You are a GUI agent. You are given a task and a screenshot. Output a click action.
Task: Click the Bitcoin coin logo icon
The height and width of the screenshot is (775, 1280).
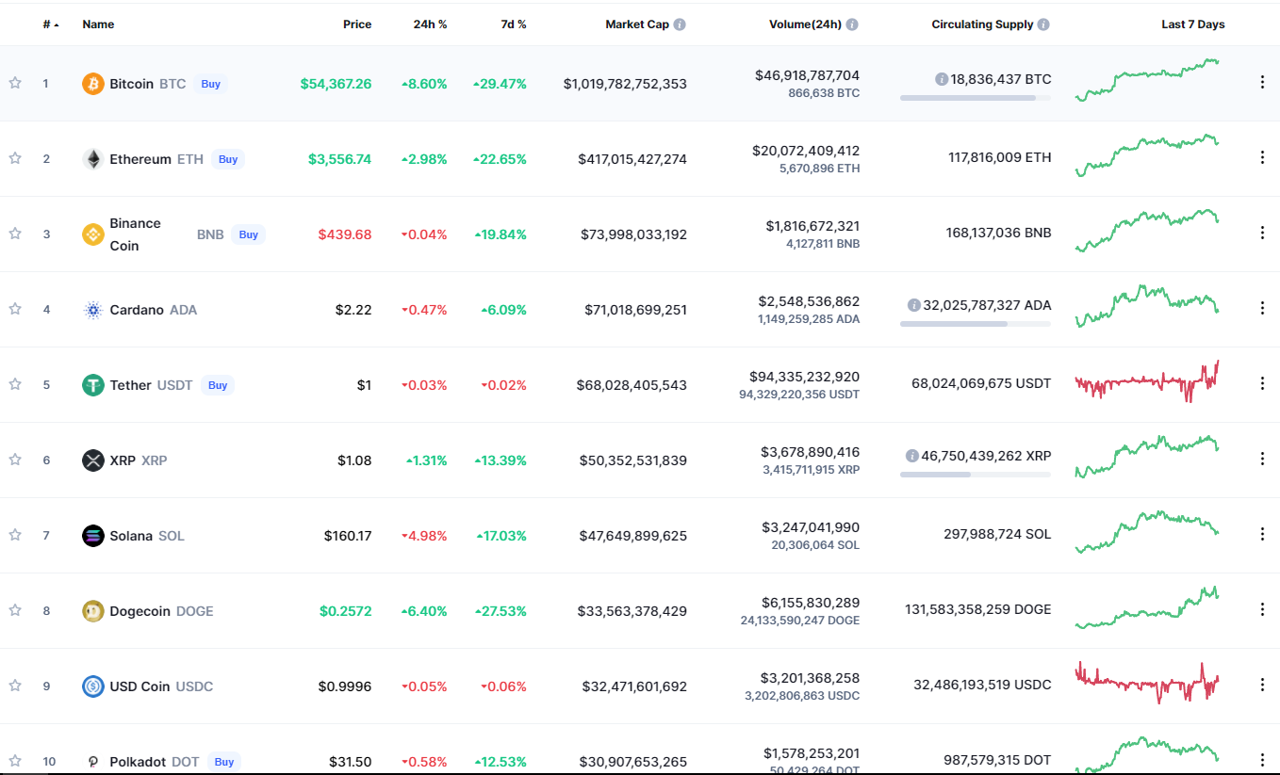[92, 84]
